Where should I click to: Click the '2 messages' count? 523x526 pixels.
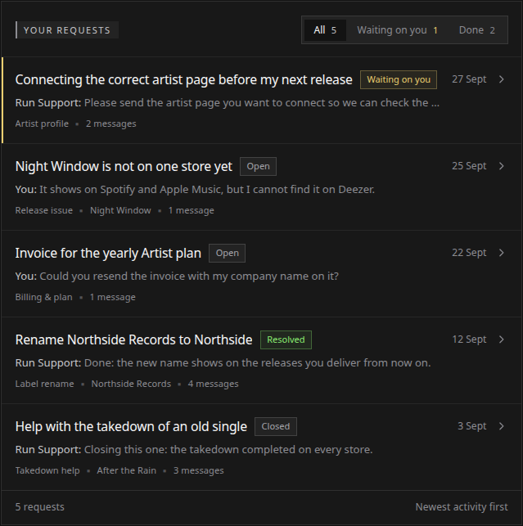[111, 124]
